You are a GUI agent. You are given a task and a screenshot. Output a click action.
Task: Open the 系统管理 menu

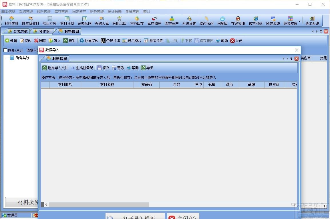pos(132,11)
